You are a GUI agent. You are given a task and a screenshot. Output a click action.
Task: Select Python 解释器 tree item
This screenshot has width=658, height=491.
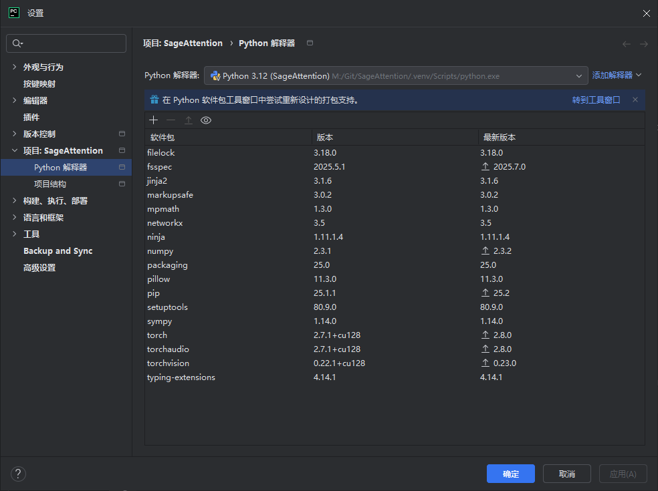66,167
